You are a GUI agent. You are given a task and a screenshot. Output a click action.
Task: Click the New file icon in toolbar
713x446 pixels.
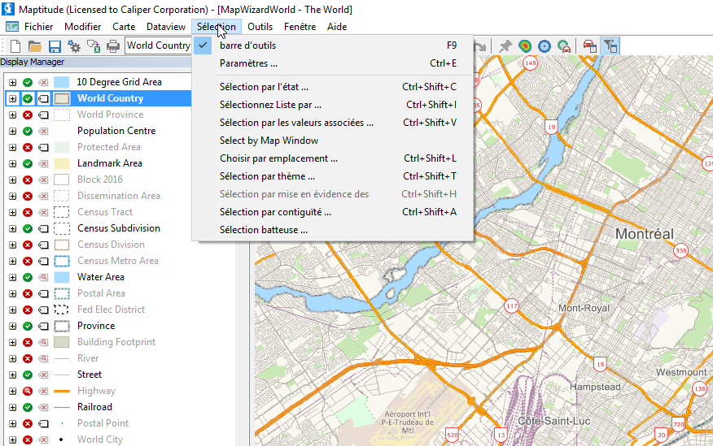click(x=15, y=46)
